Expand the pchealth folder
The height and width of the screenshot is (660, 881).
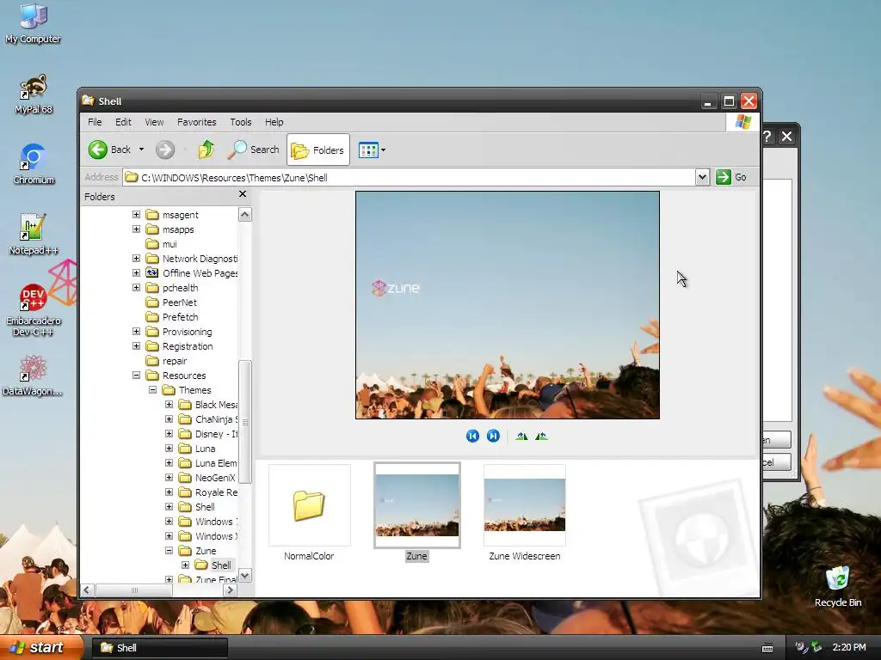136,287
